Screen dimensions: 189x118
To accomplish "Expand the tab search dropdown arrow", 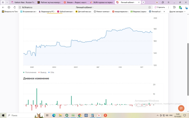I will tap(7, 2).
